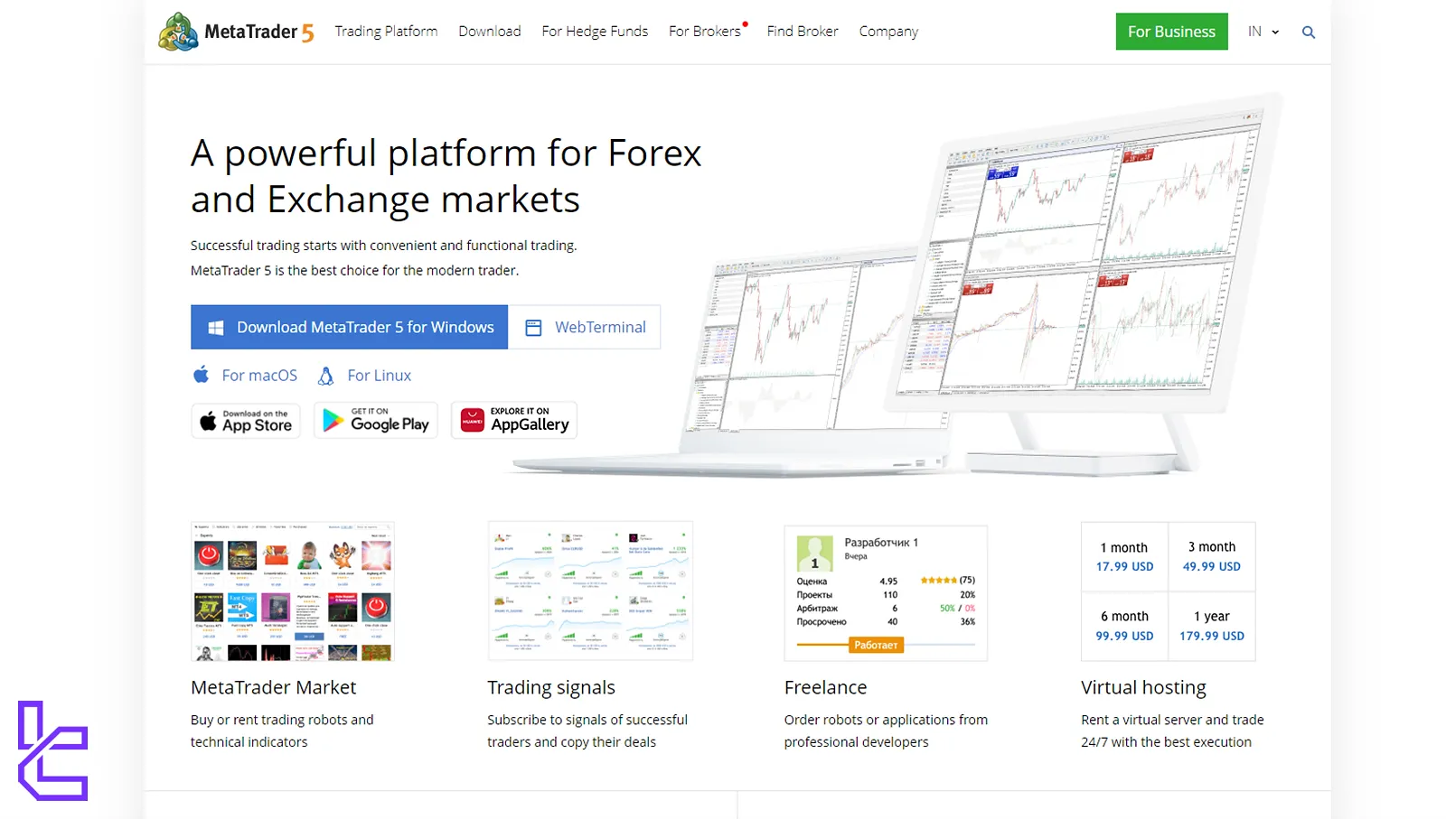Expand the IN language dropdown

pyautogui.click(x=1263, y=32)
